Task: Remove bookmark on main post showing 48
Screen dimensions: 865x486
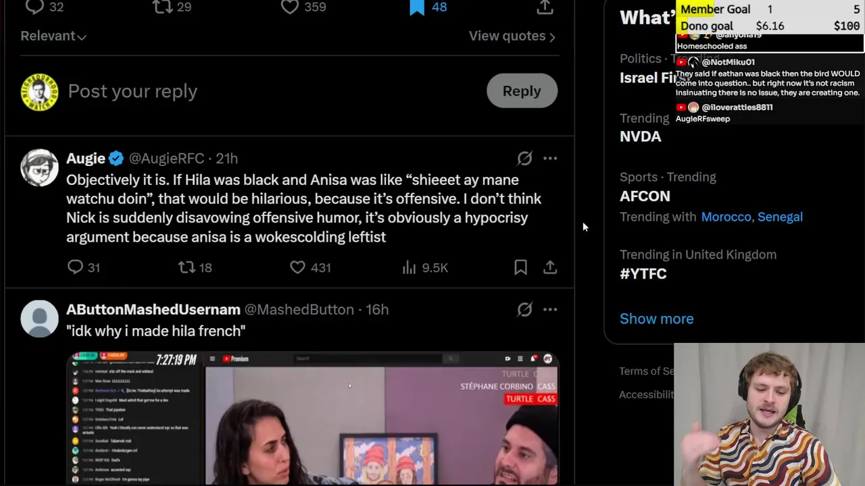Action: pos(417,7)
